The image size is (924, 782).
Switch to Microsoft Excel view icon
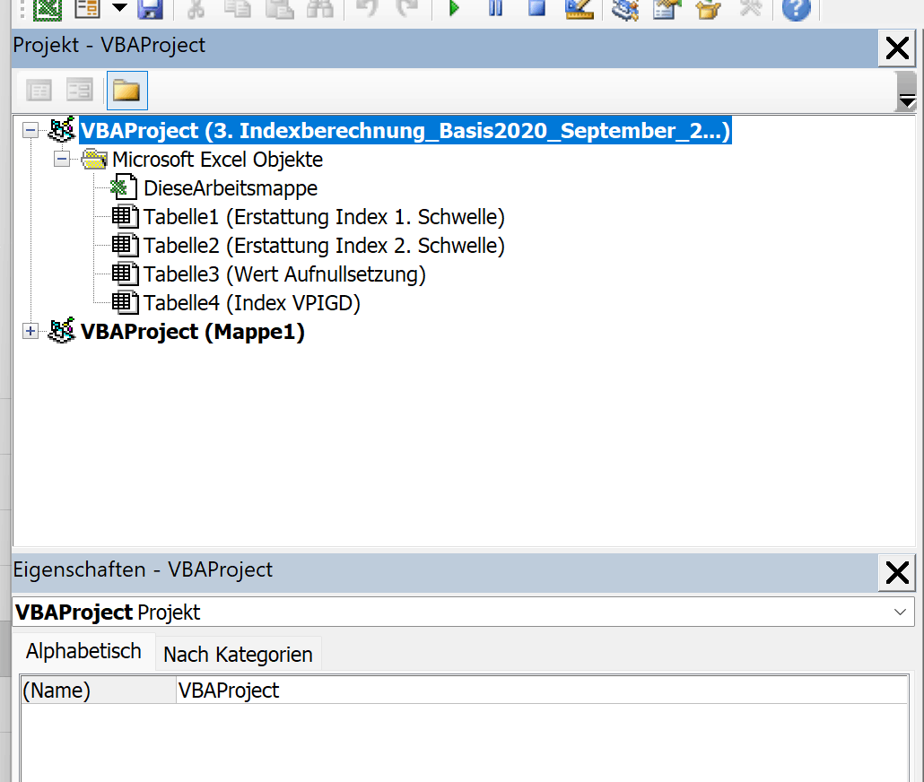[48, 9]
